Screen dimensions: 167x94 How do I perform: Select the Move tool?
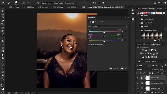(x=3, y=11)
